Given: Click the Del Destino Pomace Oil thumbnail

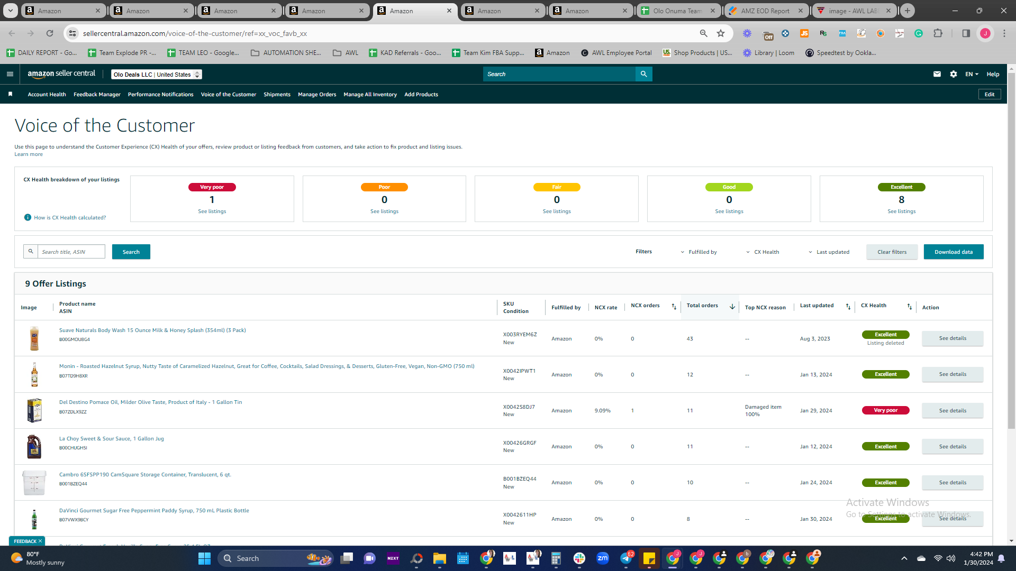Looking at the screenshot, I should (34, 410).
